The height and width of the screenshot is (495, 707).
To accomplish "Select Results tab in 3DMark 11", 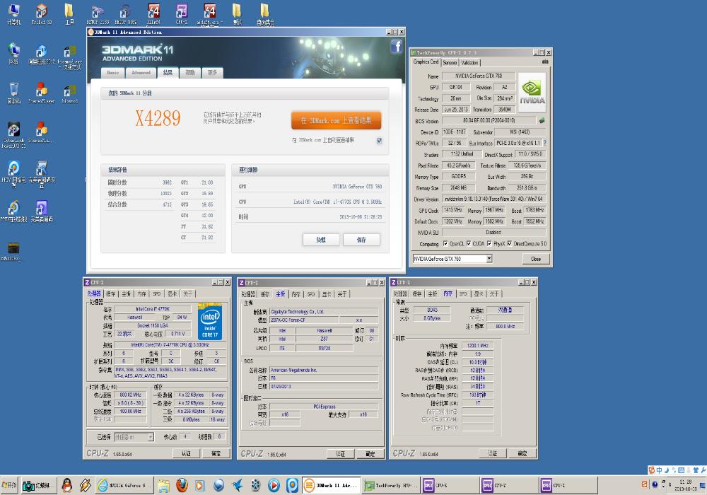I will [168, 72].
